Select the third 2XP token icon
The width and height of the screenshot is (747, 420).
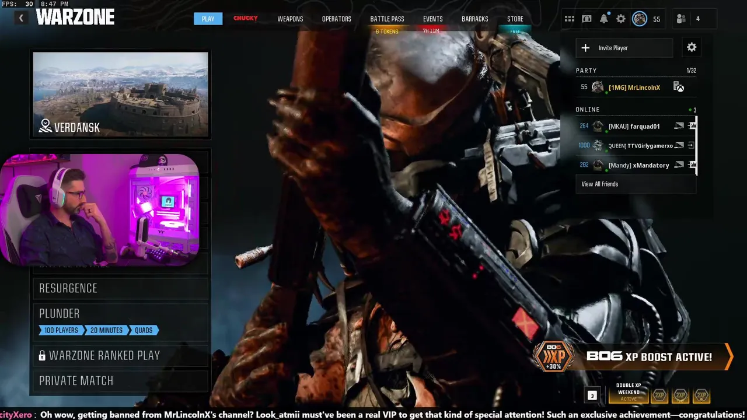click(x=701, y=395)
